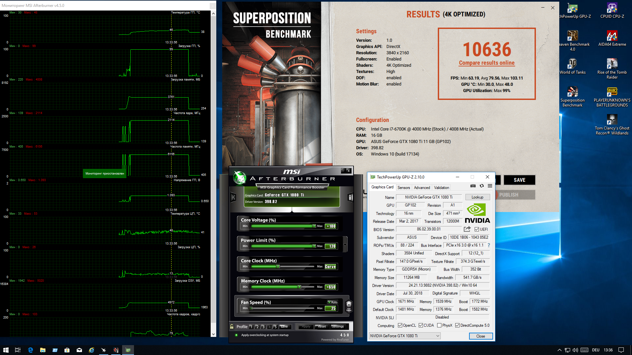The image size is (632, 355).
Task: Show hidden system tray icons chevron
Action: (559, 350)
